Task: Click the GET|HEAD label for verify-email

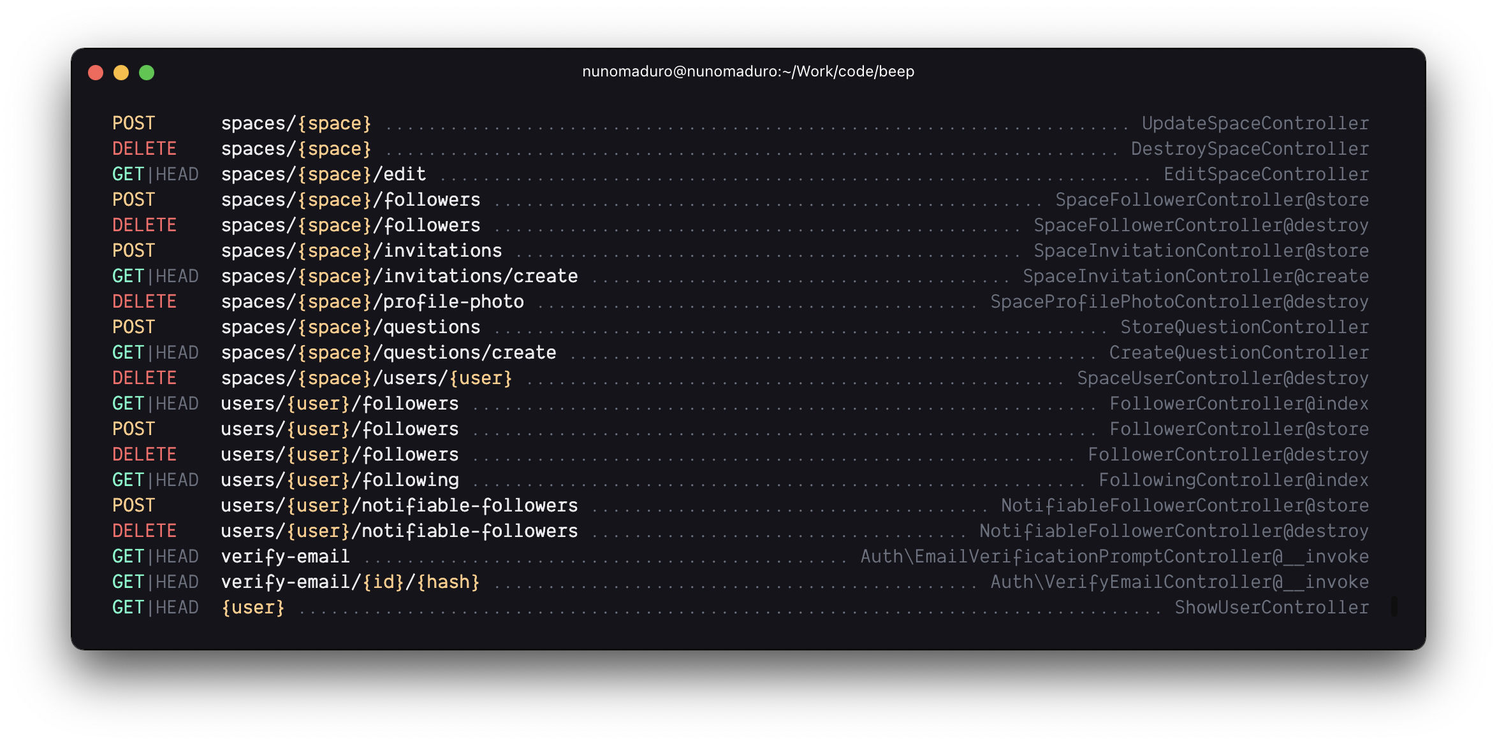Action: pyautogui.click(x=155, y=556)
